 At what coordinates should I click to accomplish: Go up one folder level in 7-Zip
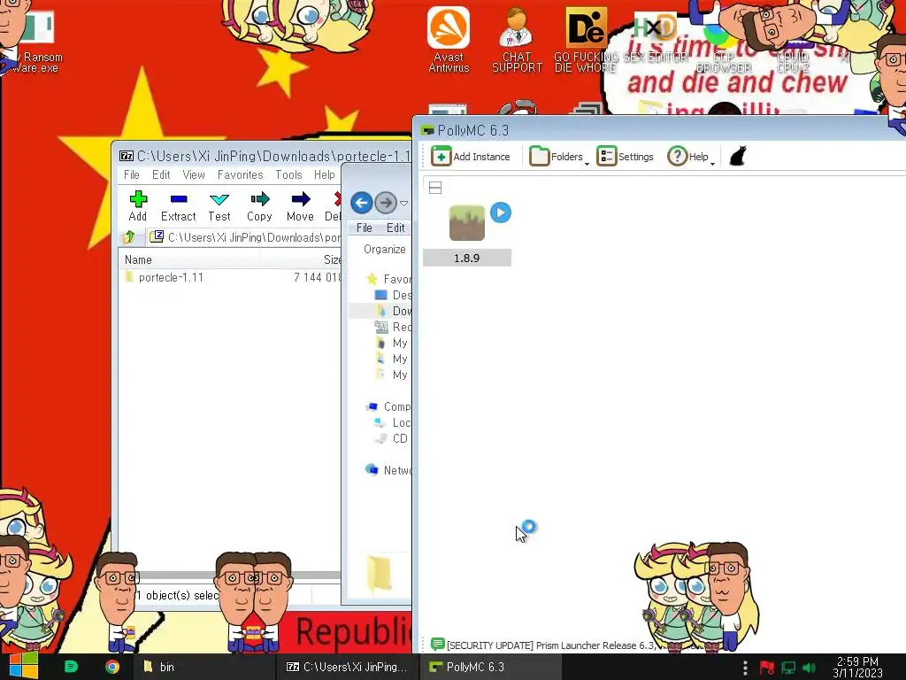(x=129, y=237)
